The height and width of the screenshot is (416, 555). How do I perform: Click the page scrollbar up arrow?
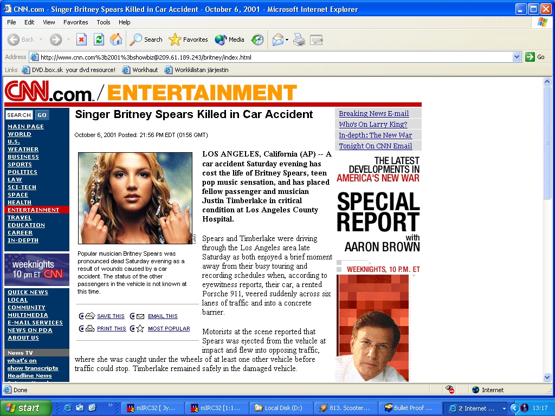(x=547, y=82)
